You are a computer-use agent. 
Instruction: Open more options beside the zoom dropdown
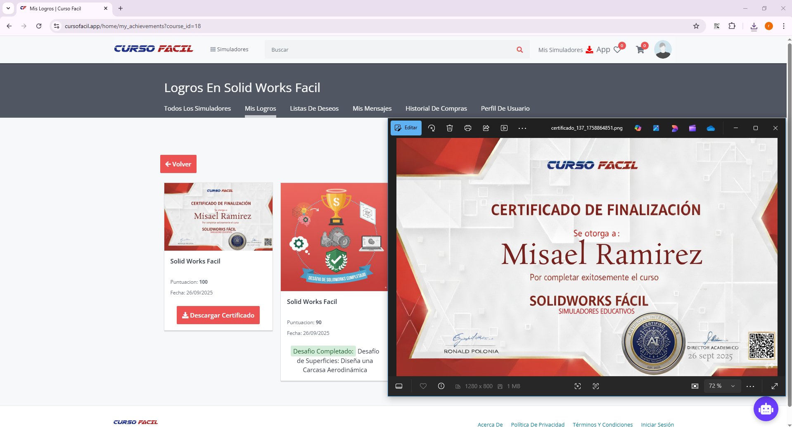[750, 386]
